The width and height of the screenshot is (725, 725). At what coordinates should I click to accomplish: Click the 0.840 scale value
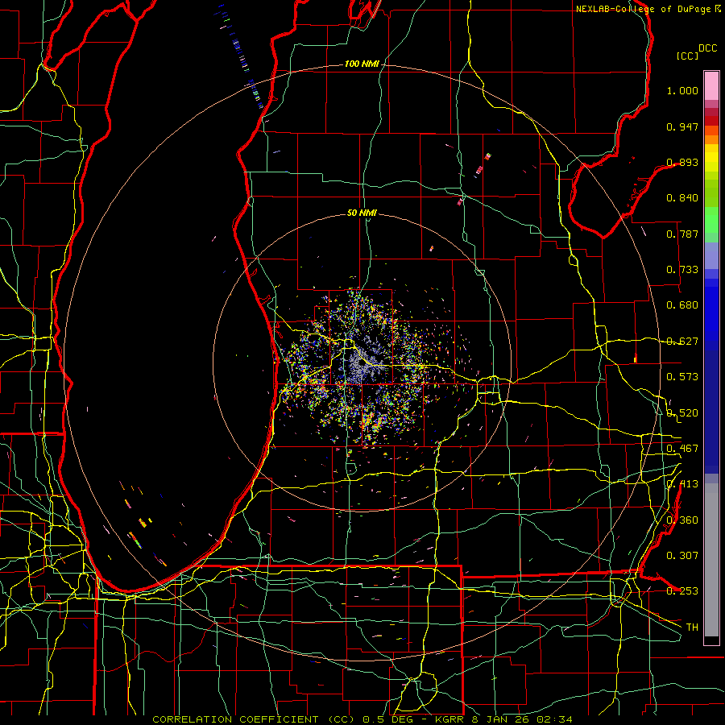682,198
